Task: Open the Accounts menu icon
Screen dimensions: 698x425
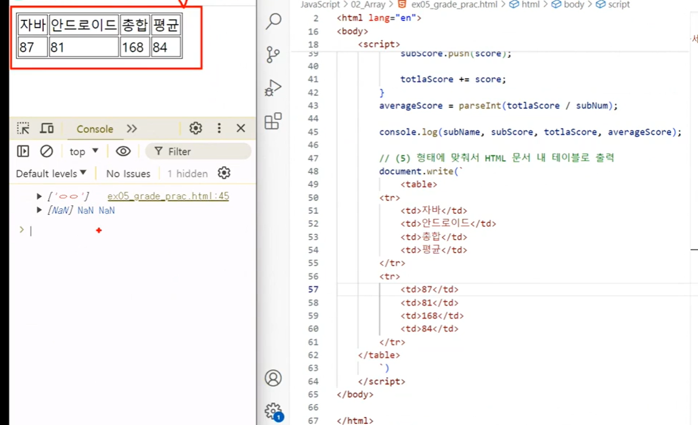Action: [273, 378]
